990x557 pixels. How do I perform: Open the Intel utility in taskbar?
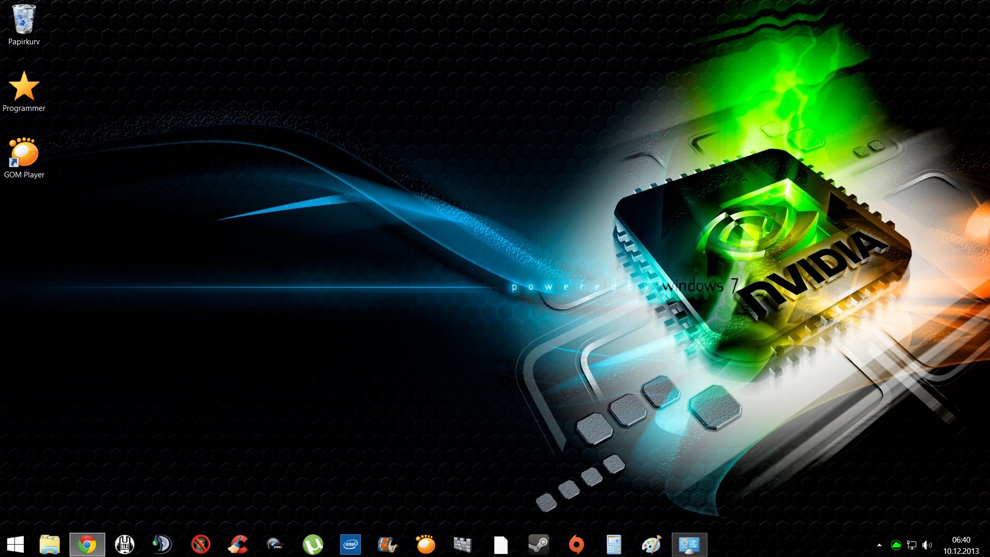(351, 545)
